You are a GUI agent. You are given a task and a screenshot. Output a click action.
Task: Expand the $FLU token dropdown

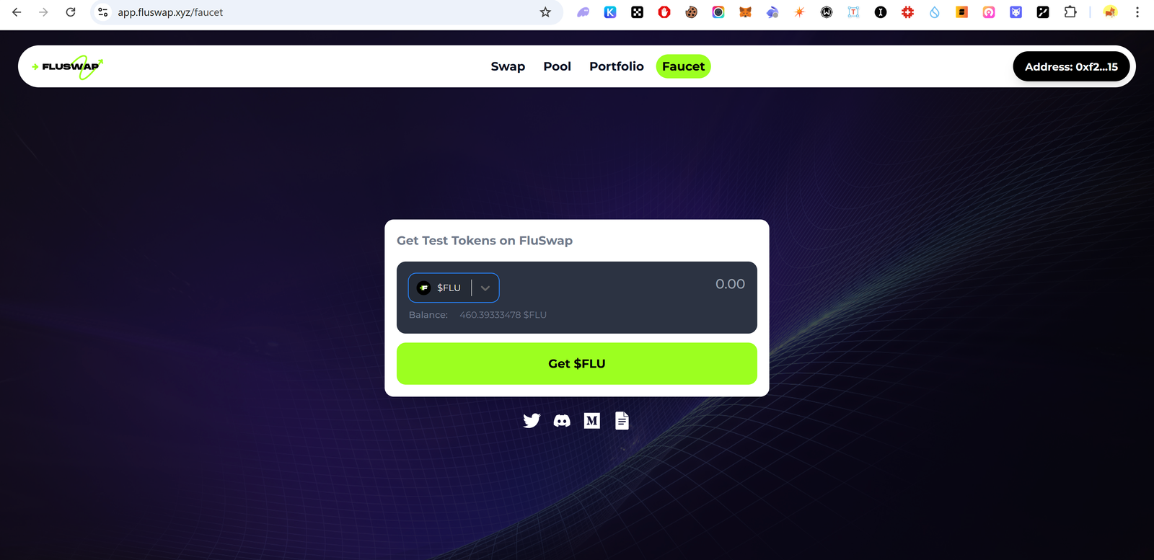point(454,288)
